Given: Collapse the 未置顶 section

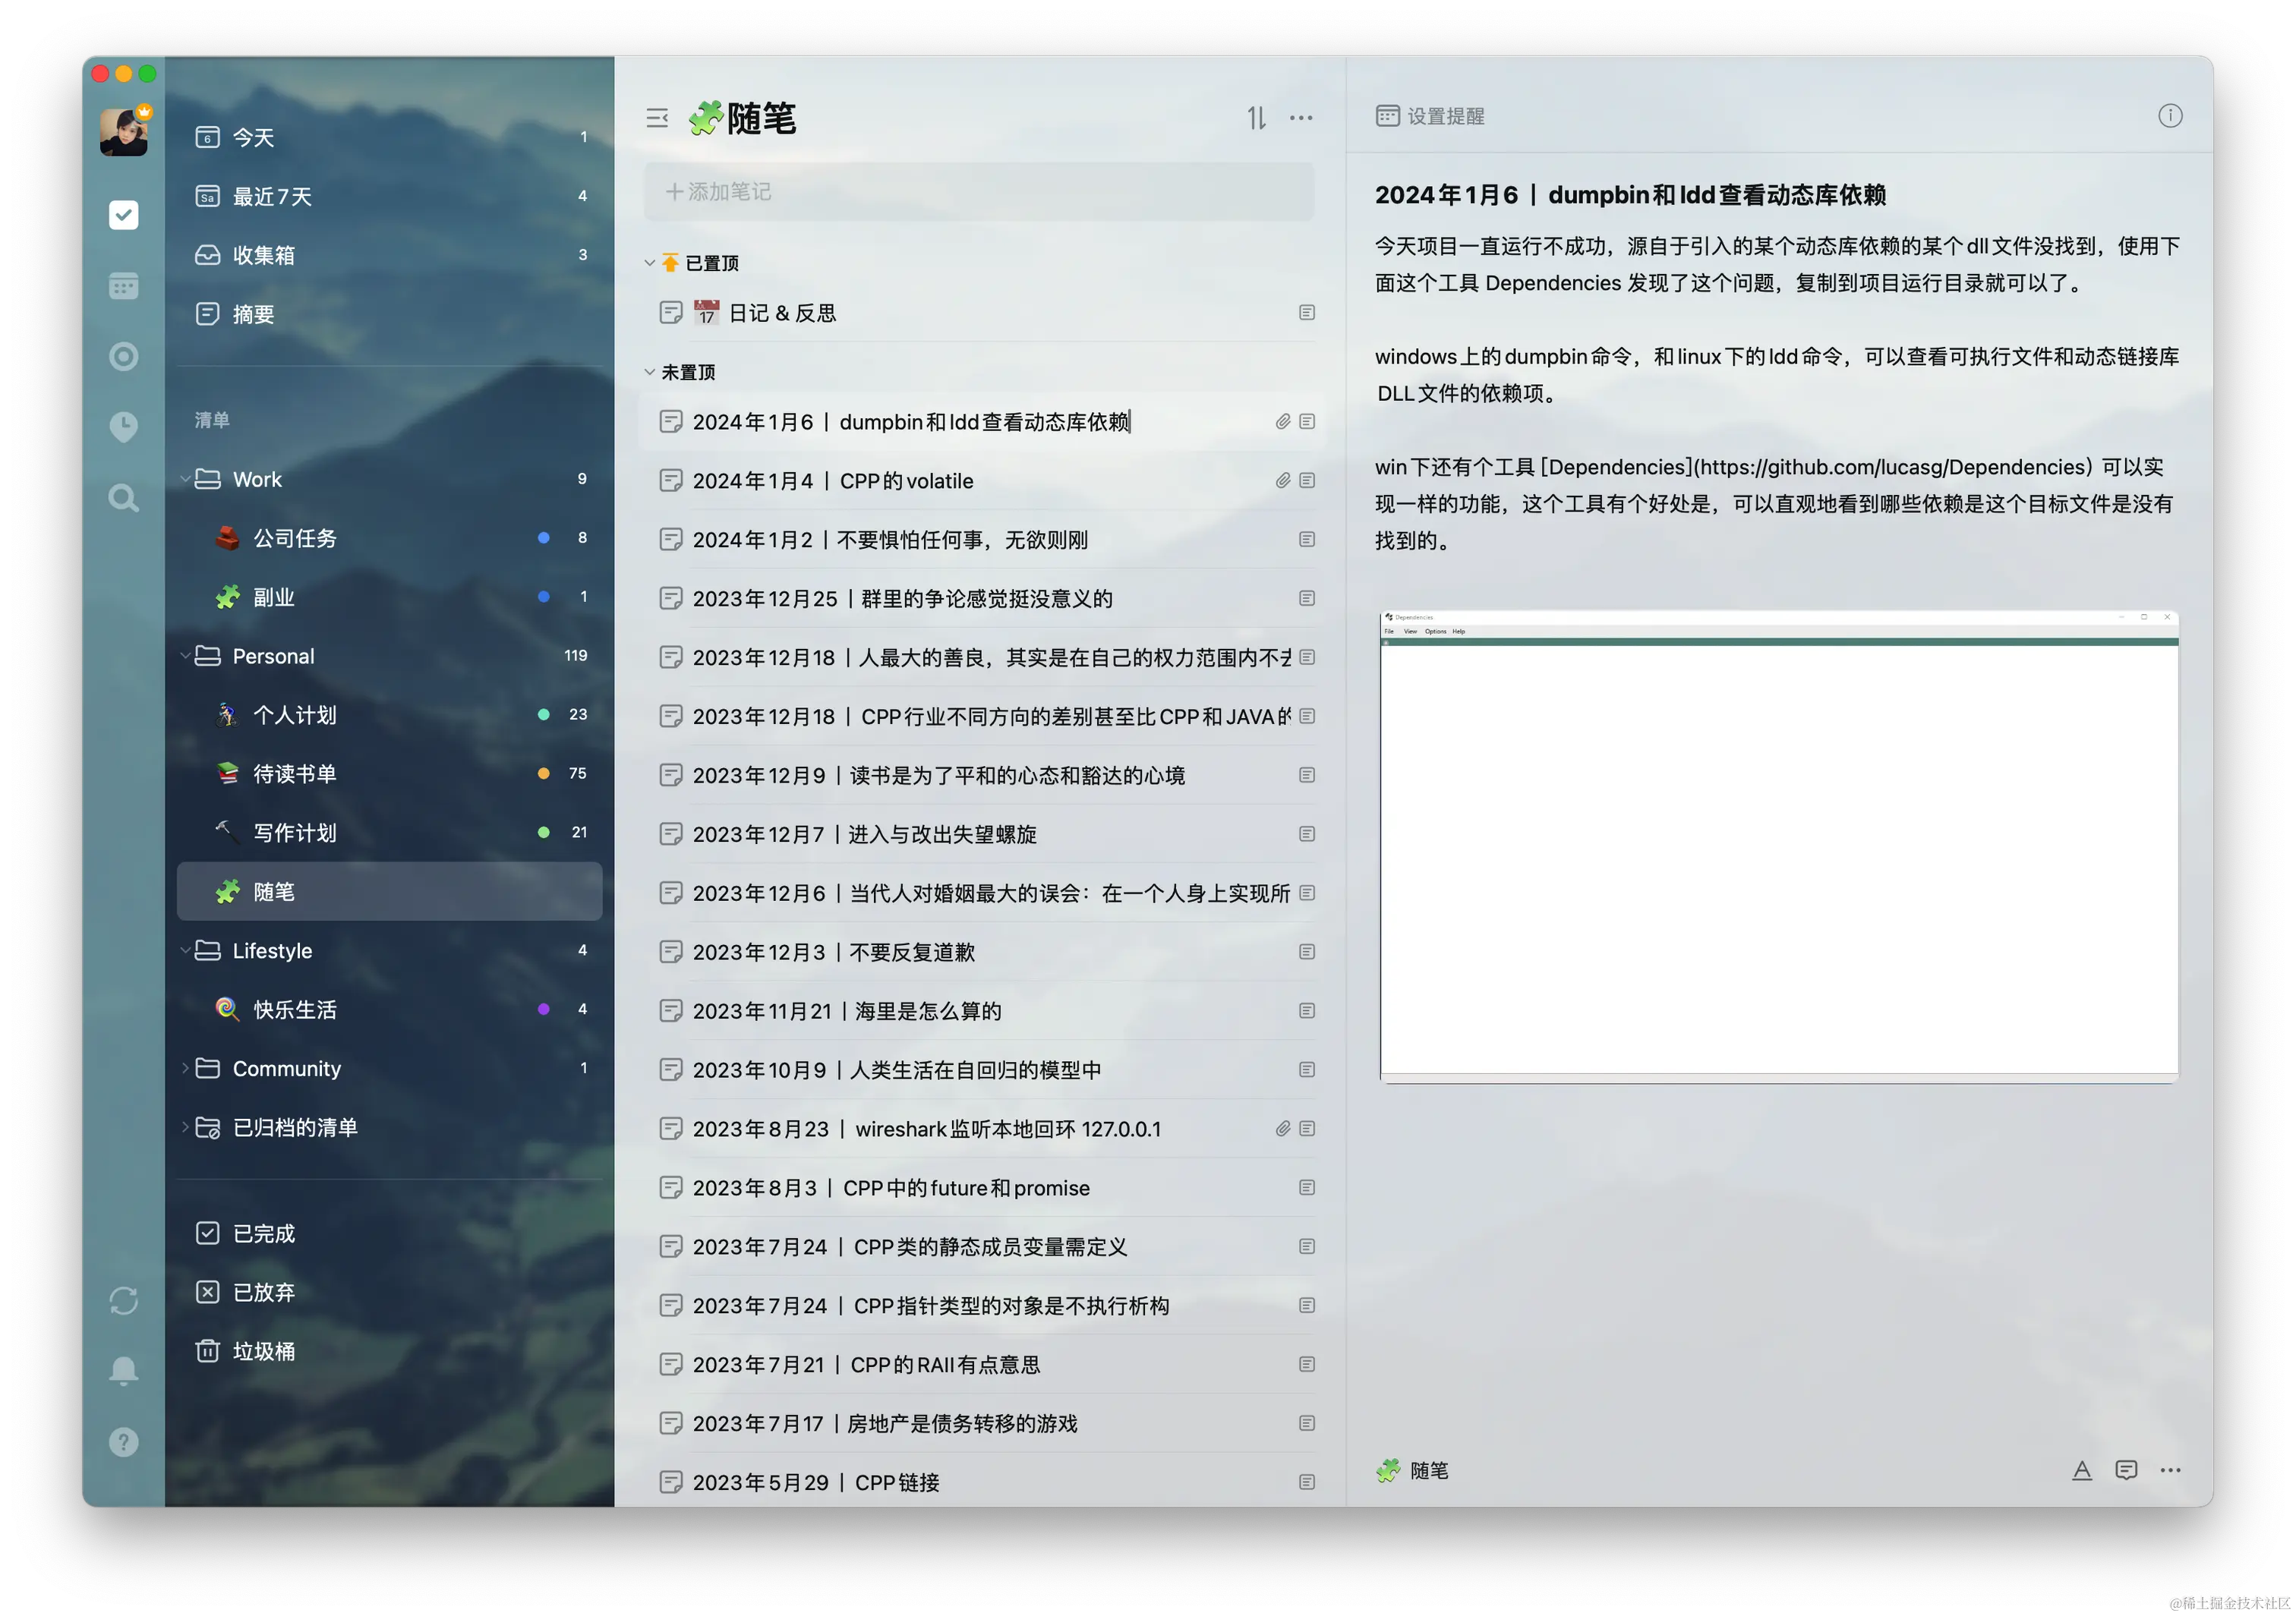Looking at the screenshot, I should click(650, 372).
